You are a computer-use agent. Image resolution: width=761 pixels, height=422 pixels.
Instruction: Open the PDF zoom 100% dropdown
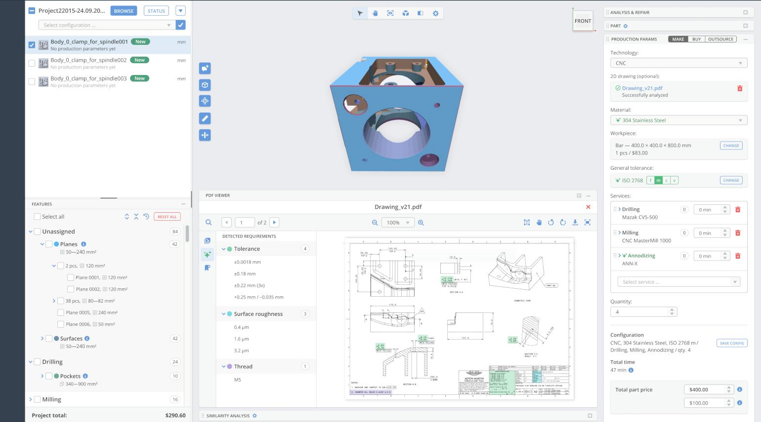pos(398,223)
